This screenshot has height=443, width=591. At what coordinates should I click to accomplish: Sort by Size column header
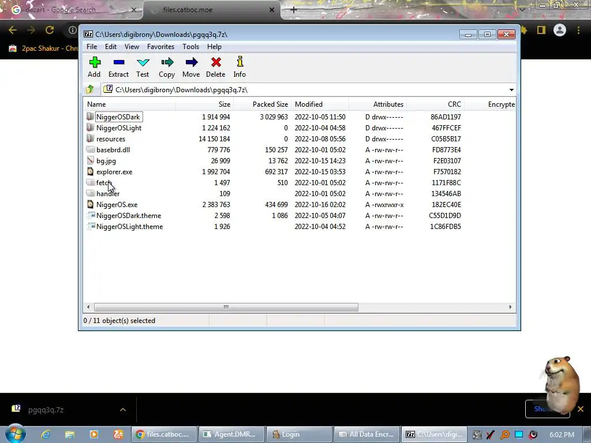tap(204, 104)
